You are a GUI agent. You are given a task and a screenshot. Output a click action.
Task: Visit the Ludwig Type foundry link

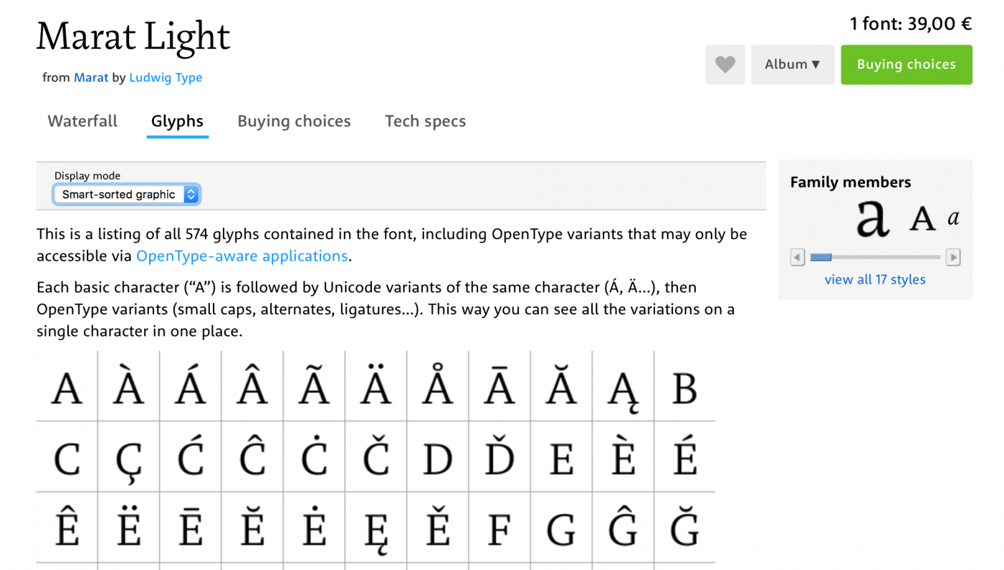[166, 77]
